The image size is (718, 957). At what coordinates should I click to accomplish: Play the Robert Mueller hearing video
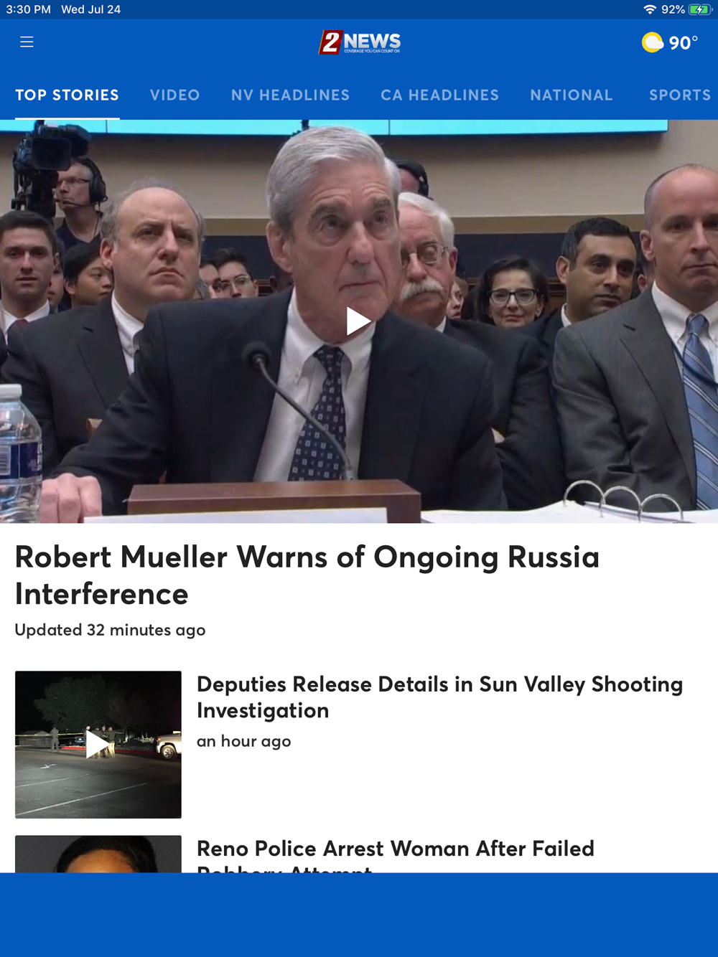[358, 321]
